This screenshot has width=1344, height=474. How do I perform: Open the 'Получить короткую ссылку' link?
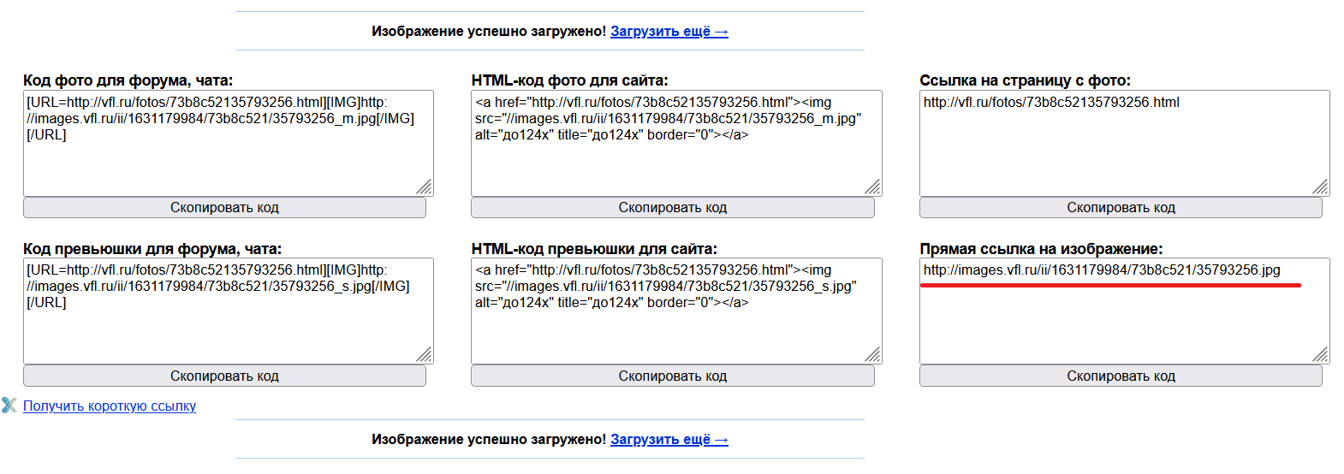coord(110,406)
